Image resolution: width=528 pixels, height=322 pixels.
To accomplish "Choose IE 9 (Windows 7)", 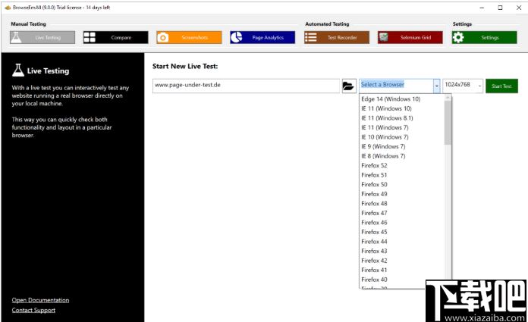I will pyautogui.click(x=402, y=146).
